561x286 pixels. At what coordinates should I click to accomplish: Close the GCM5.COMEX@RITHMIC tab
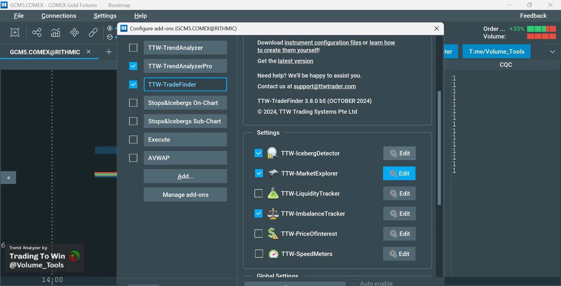coord(89,52)
